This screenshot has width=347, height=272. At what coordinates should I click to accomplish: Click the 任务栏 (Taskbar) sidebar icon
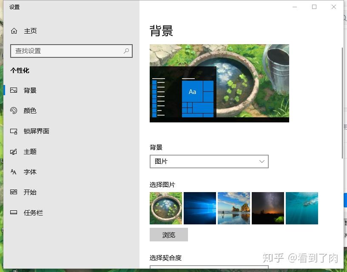point(13,212)
